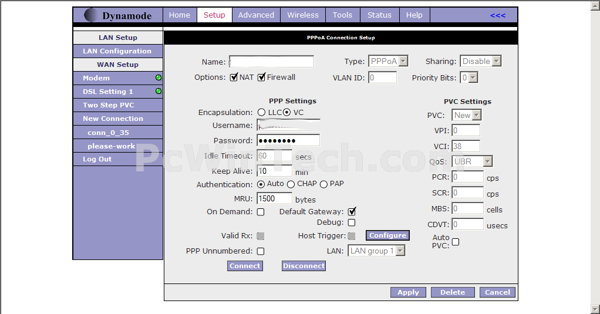Open the PVC New dropdown
The height and width of the screenshot is (314, 600).
[x=467, y=115]
